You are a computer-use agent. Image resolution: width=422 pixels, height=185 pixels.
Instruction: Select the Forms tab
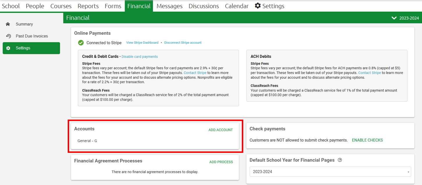click(113, 6)
